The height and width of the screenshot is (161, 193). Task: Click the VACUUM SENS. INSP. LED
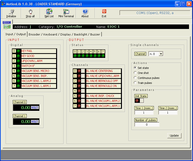pyautogui.click(x=18, y=76)
